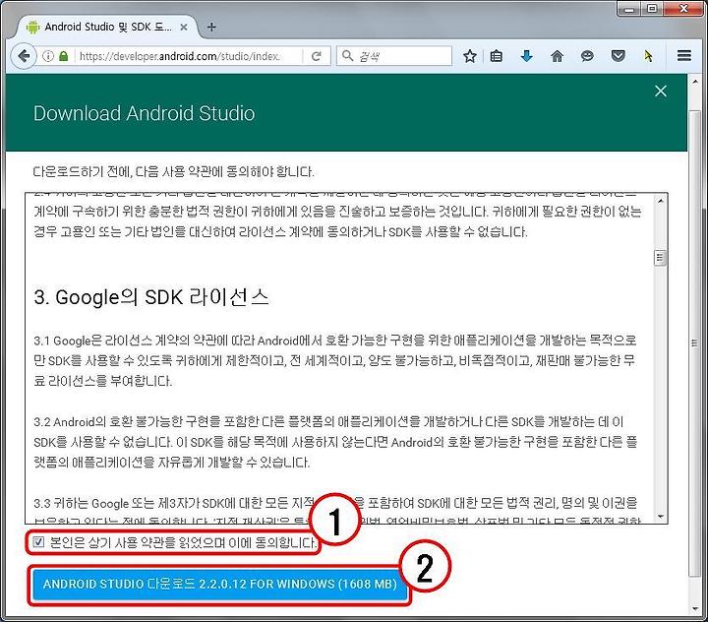Image resolution: width=708 pixels, height=622 pixels.
Task: Open site information icon in address bar
Action: pos(48,56)
